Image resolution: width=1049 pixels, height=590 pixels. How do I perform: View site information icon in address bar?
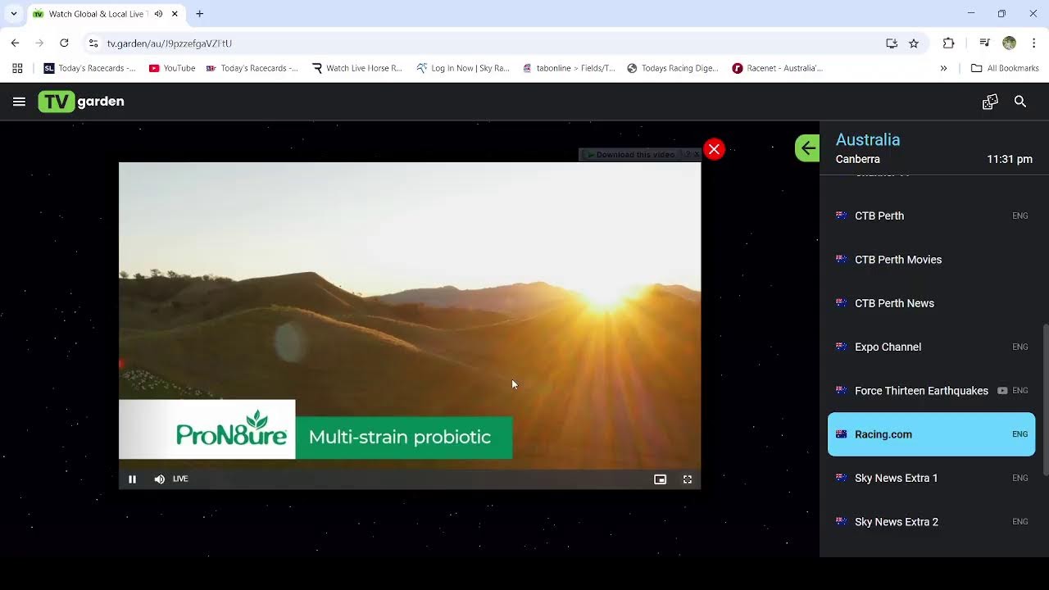pyautogui.click(x=93, y=43)
